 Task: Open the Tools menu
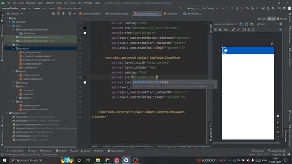[73, 3]
